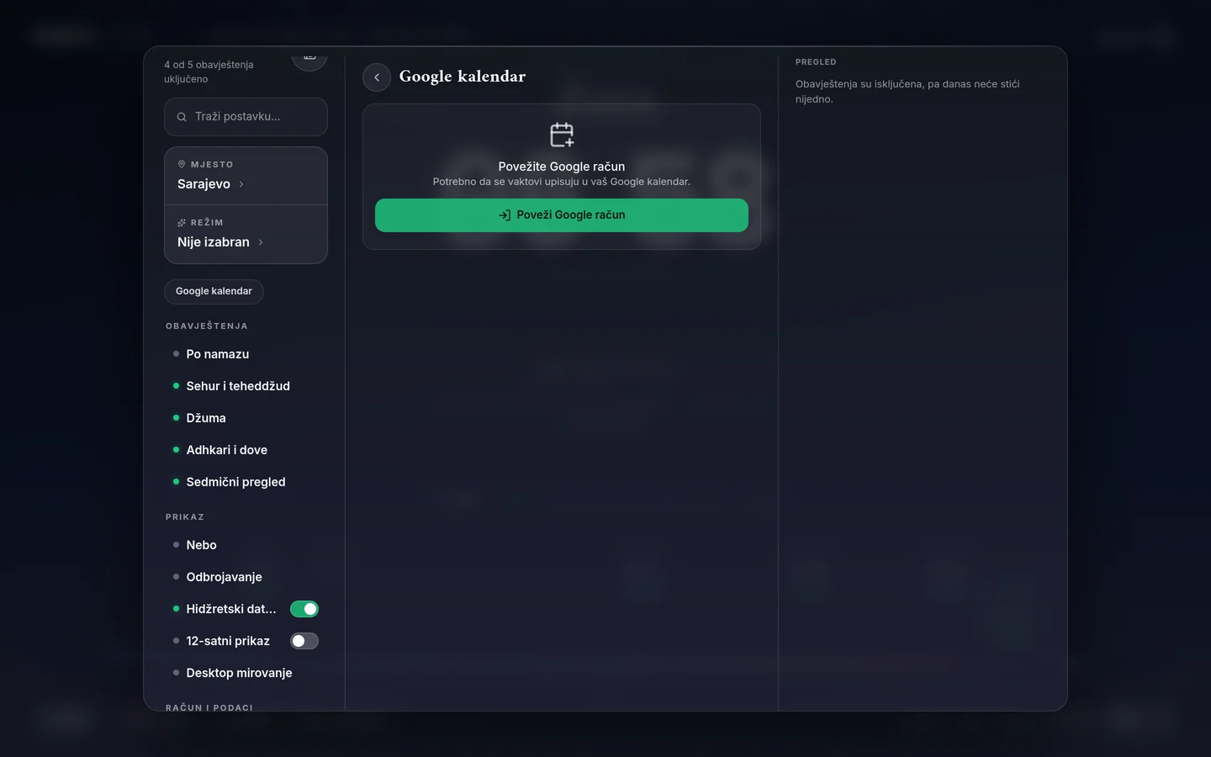
Task: Expand the Nije izabran mode chevron
Action: (x=261, y=242)
